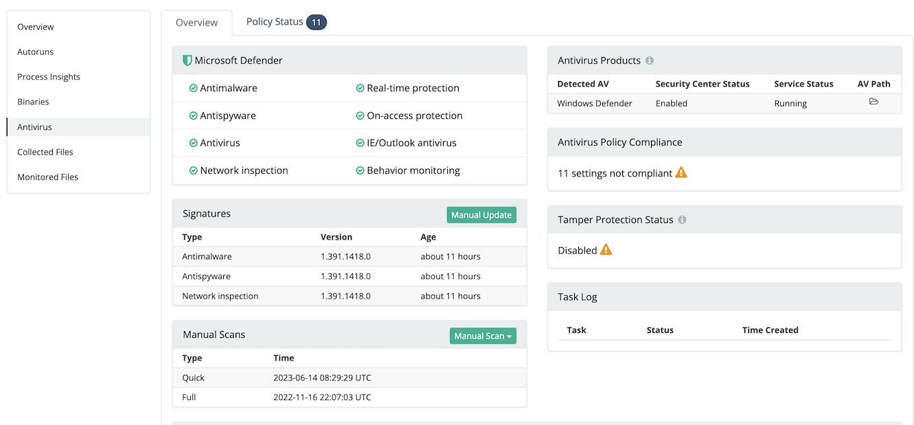Select the Overview tab
Screen dimensions: 914x425
tap(196, 22)
